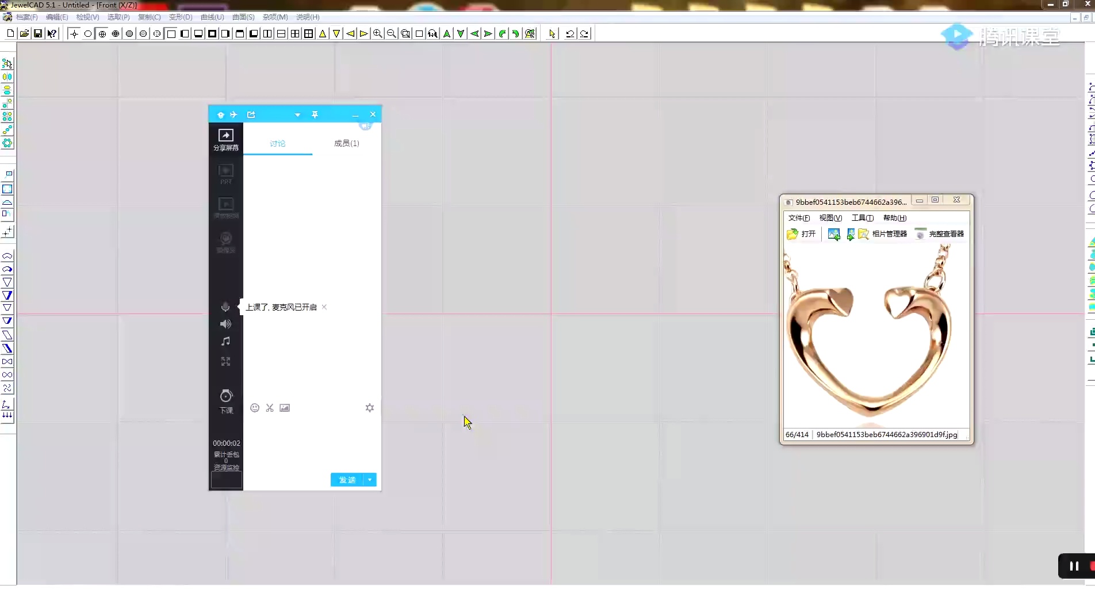Click the save diskette icon in JewelCAD toolbar
The width and height of the screenshot is (1095, 597).
pos(37,33)
